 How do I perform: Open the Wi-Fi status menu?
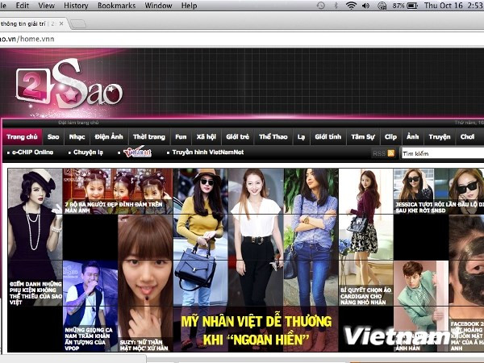[x=351, y=6]
